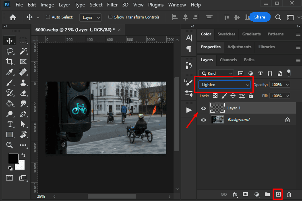Screen dimensions: 302x201
Task: Switch to the Channels tab
Action: [x=228, y=60]
